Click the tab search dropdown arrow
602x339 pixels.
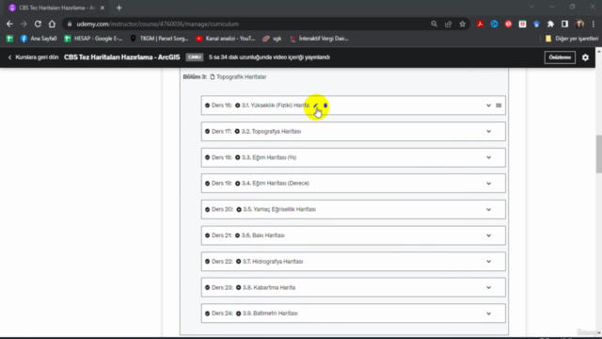(x=531, y=7)
